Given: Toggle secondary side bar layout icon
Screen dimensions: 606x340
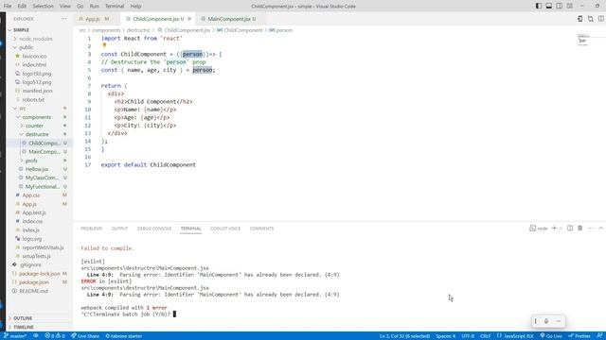Looking at the screenshot, I should point(560,7).
